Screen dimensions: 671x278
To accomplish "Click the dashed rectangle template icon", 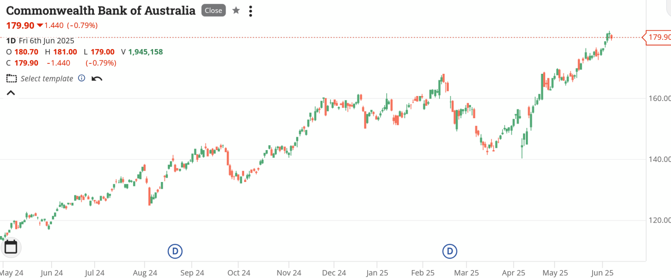I will 12,79.
